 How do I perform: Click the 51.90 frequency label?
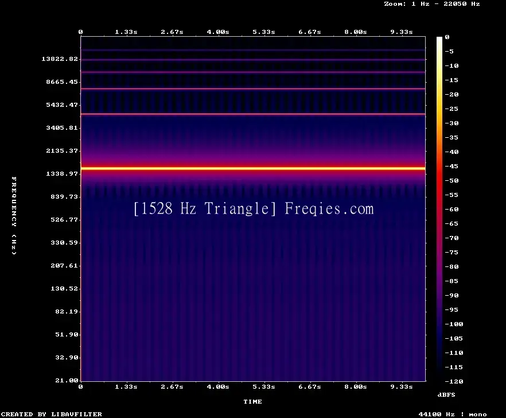tap(67, 334)
